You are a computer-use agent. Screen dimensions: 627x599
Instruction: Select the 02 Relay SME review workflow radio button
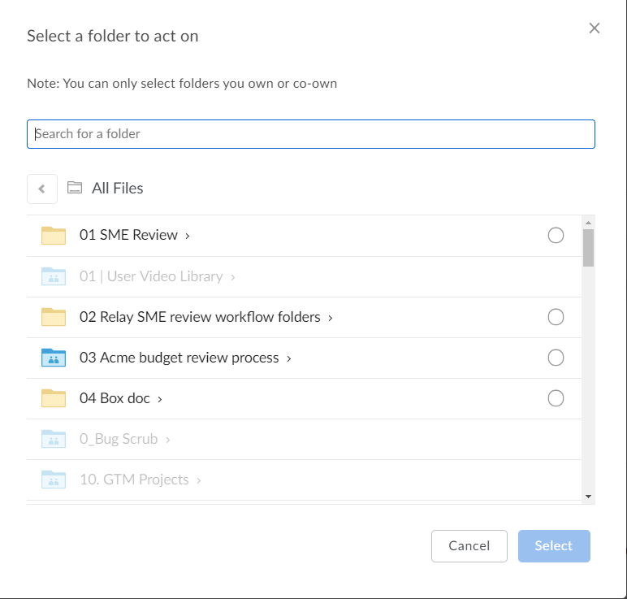[x=556, y=317]
